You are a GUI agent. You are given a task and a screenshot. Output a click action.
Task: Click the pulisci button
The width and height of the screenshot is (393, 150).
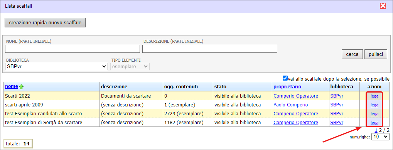(376, 54)
